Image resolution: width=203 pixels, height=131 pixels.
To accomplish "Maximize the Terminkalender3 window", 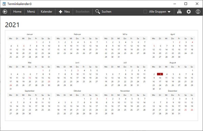I will pos(186,4).
